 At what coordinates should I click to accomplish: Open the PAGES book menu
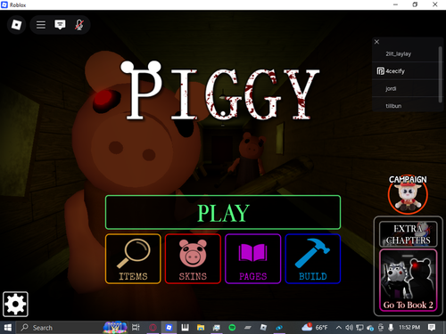[253, 259]
